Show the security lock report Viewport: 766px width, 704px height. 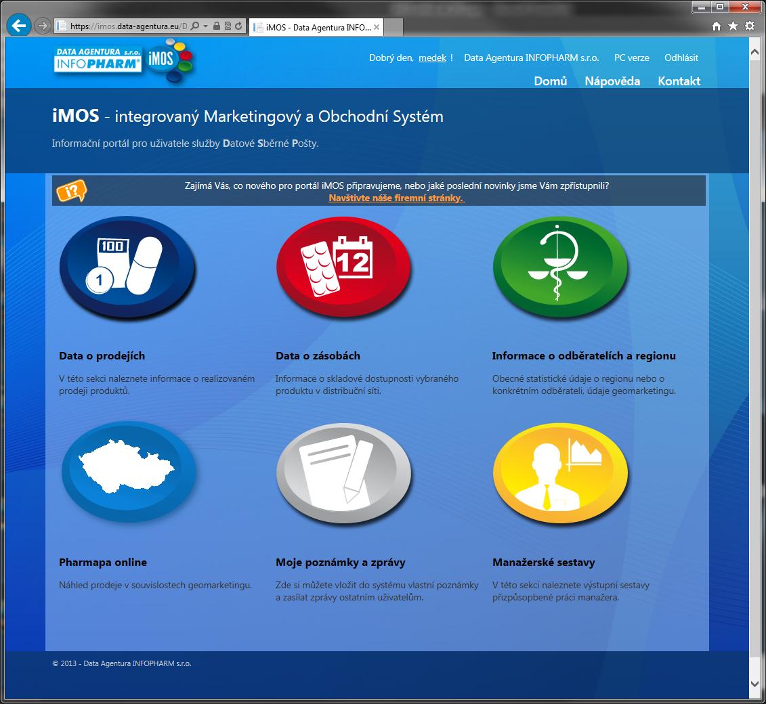pyautogui.click(x=217, y=26)
